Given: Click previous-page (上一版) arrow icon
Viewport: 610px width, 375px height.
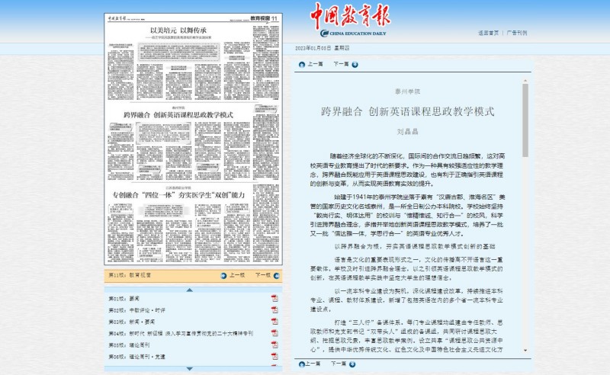Looking at the screenshot, I should click(223, 274).
